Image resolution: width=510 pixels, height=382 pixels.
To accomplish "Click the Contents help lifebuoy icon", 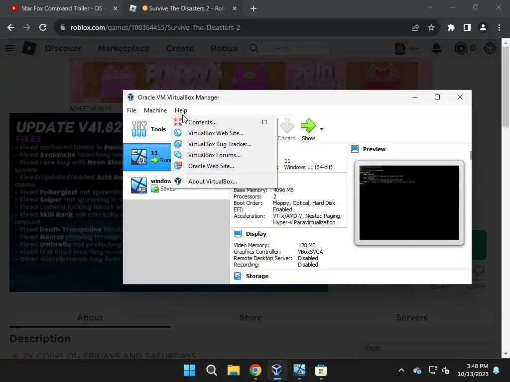I will (178, 122).
